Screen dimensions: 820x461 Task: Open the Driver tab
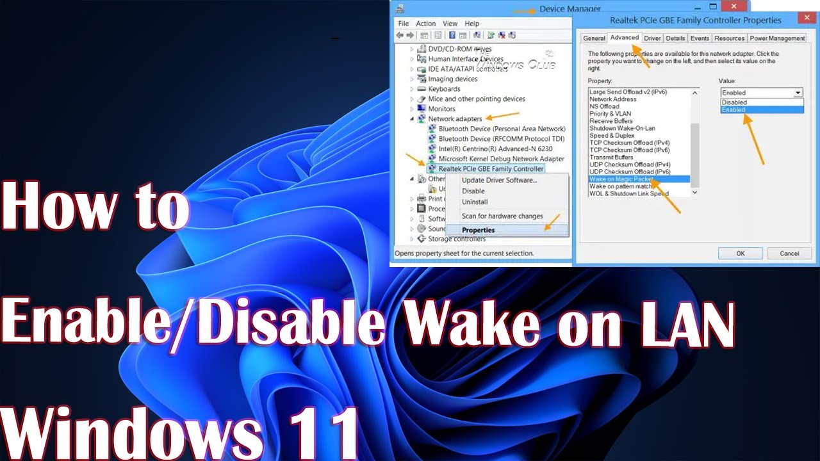(652, 38)
